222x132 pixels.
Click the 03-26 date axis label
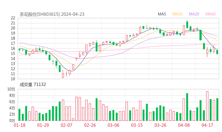[160, 125]
